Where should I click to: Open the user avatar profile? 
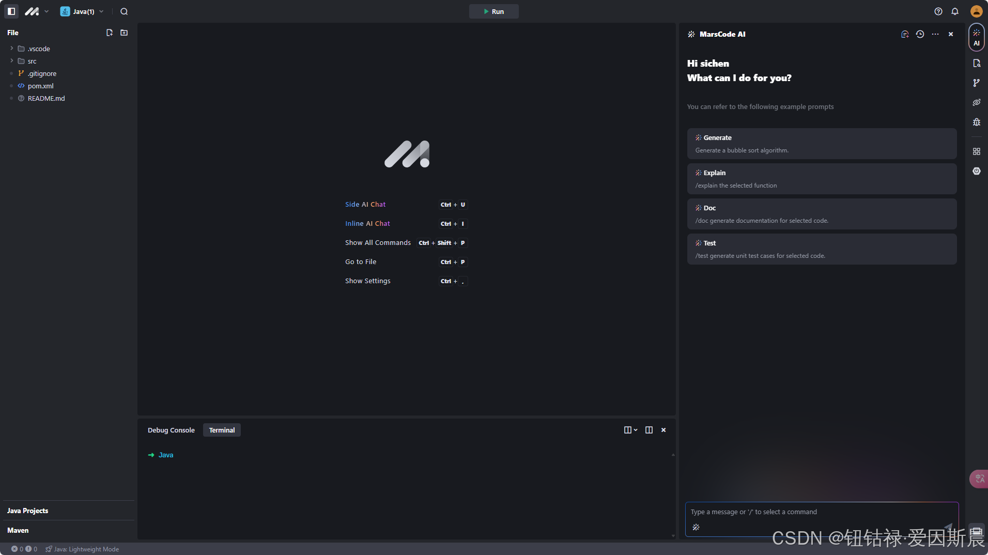click(976, 11)
